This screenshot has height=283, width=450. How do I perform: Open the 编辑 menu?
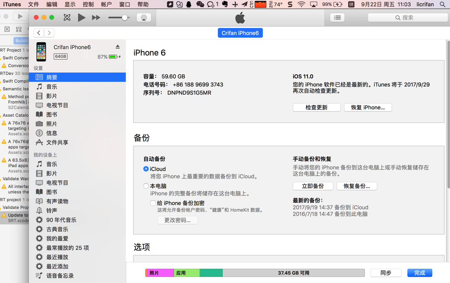[52, 4]
